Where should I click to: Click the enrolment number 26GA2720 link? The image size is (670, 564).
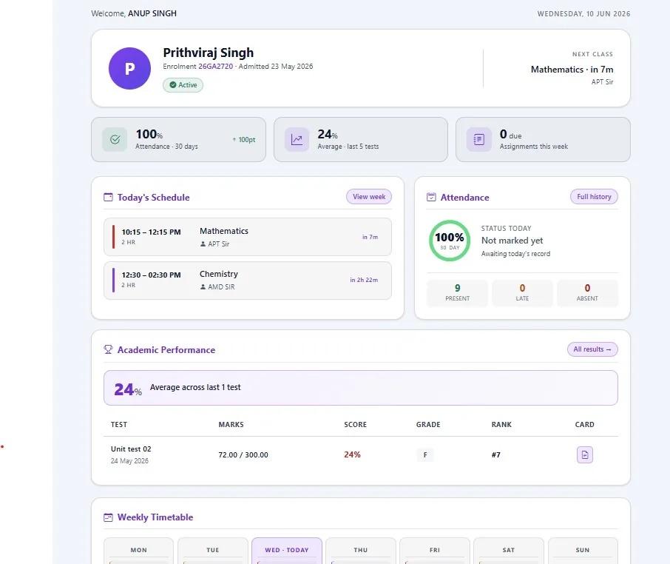pyautogui.click(x=216, y=67)
